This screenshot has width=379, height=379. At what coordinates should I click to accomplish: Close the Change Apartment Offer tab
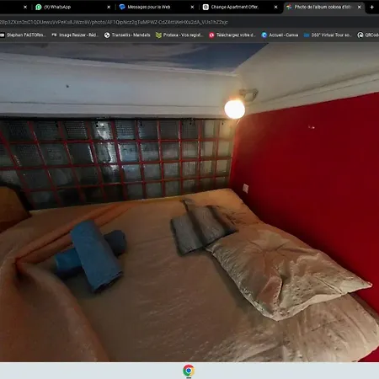tap(276, 7)
